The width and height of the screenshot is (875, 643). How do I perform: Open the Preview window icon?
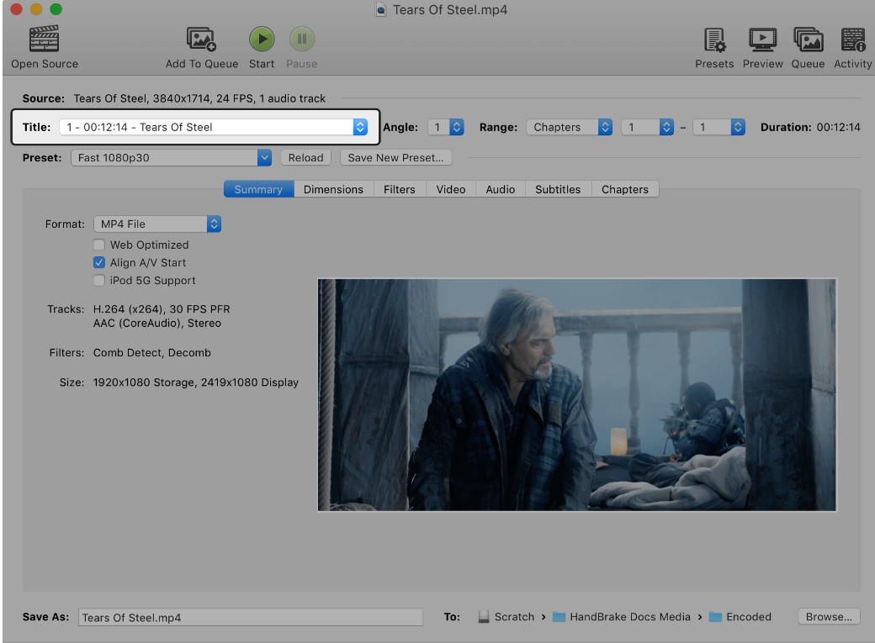coord(762,40)
